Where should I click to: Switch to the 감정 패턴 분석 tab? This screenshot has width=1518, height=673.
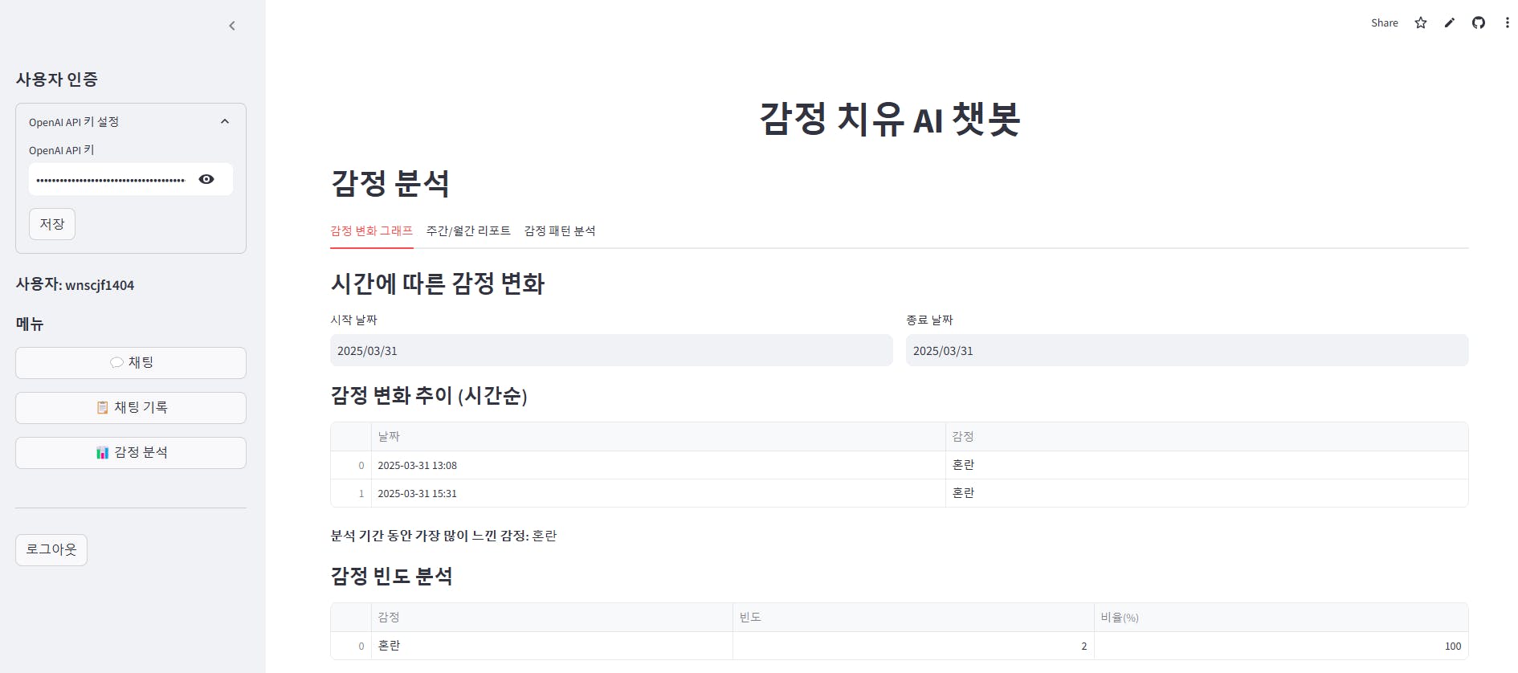click(560, 231)
